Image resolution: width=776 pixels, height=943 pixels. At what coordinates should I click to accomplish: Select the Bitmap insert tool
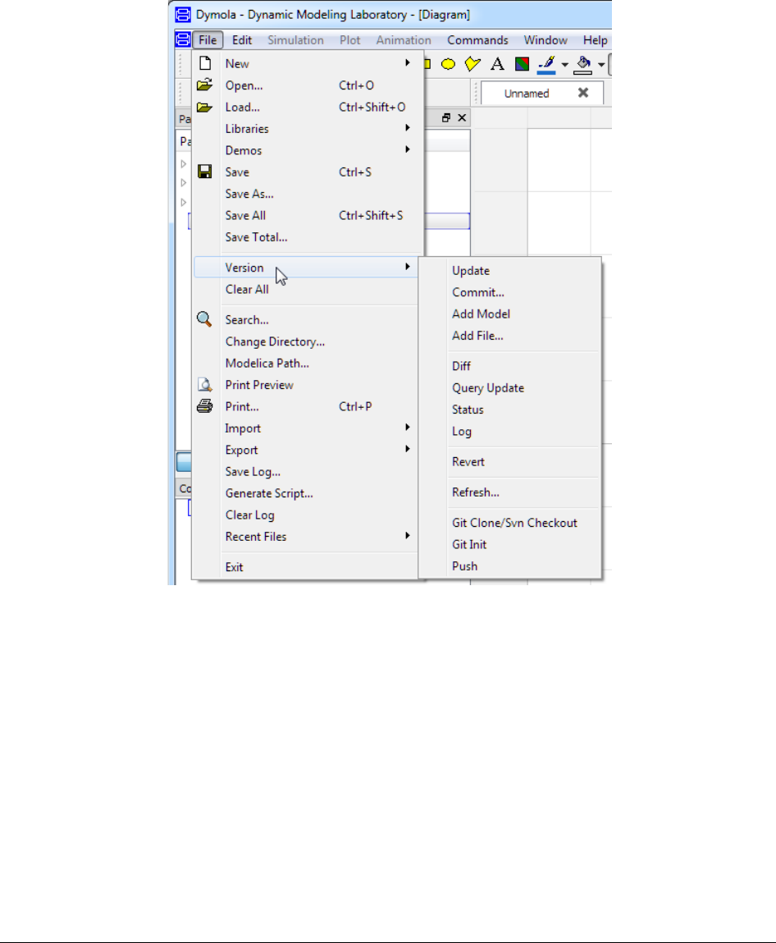(522, 64)
